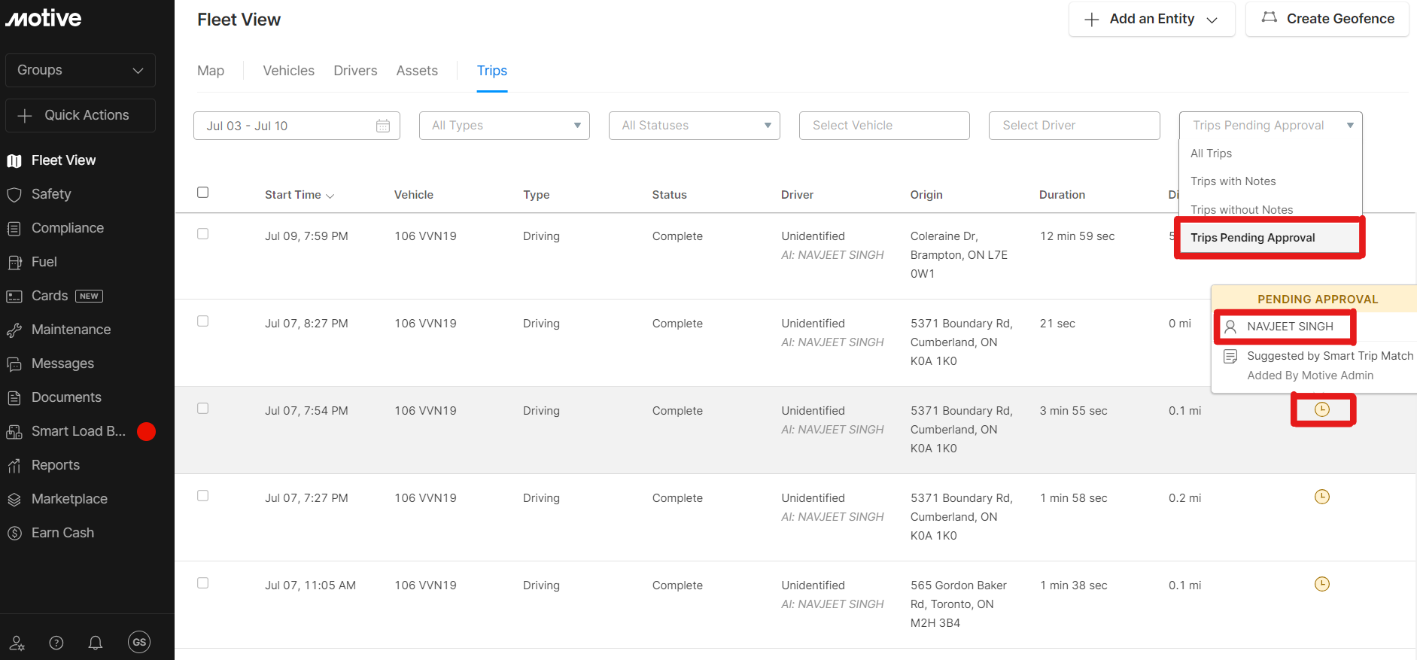Open Marketplace layers icon in sidebar
The image size is (1417, 660).
pyautogui.click(x=14, y=499)
